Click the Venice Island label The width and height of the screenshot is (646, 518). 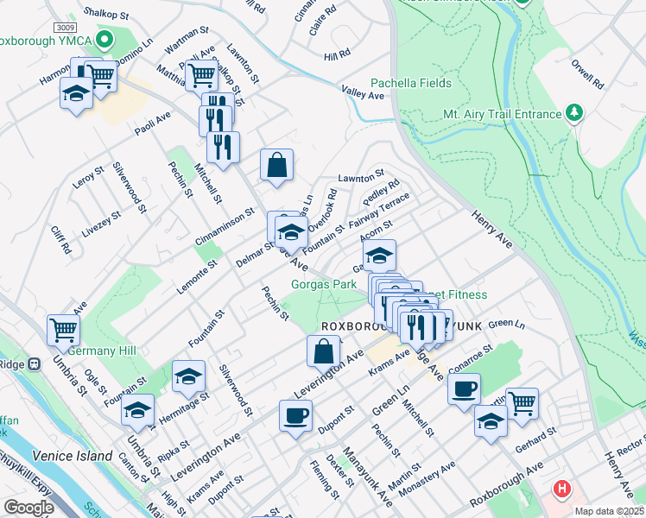(x=72, y=456)
